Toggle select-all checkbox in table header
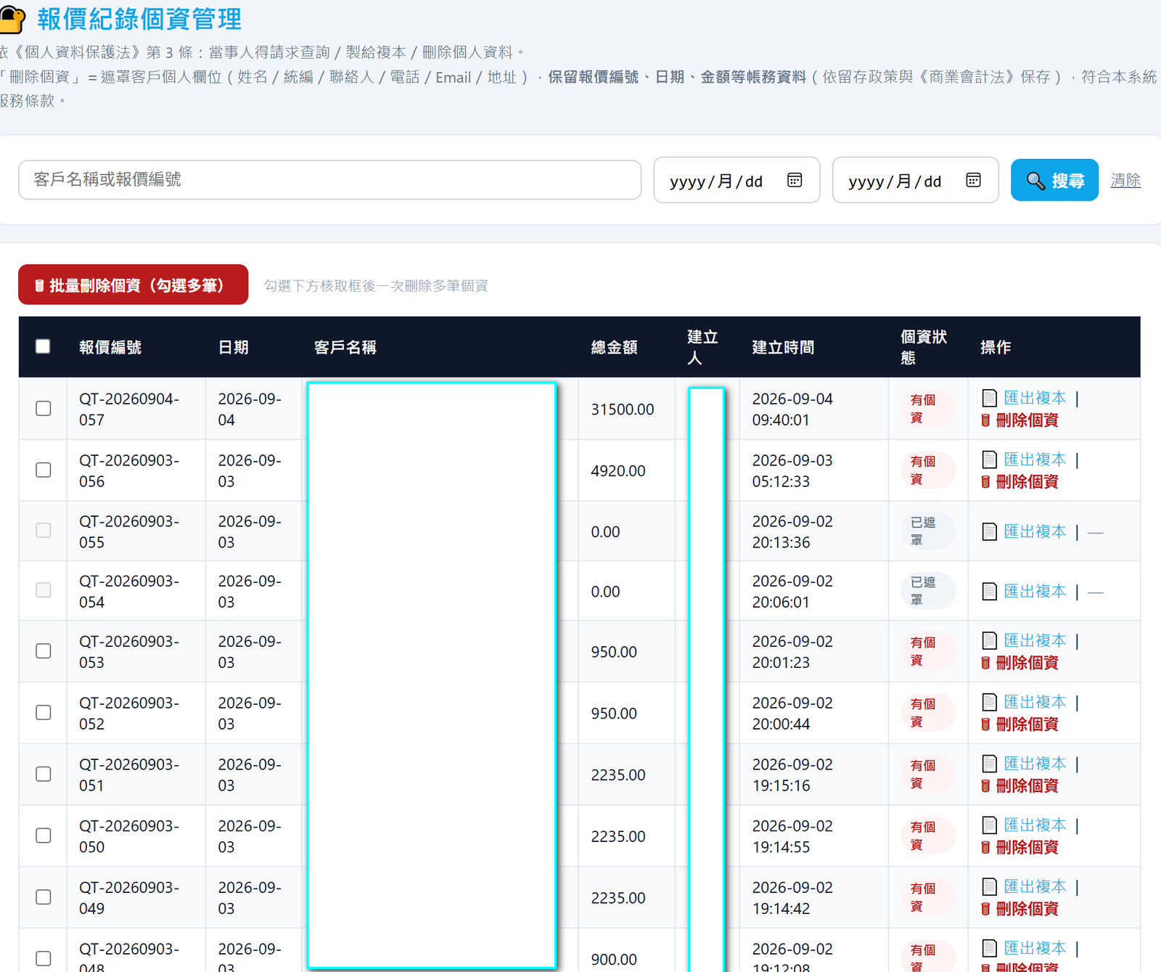The width and height of the screenshot is (1161, 972). (x=43, y=346)
